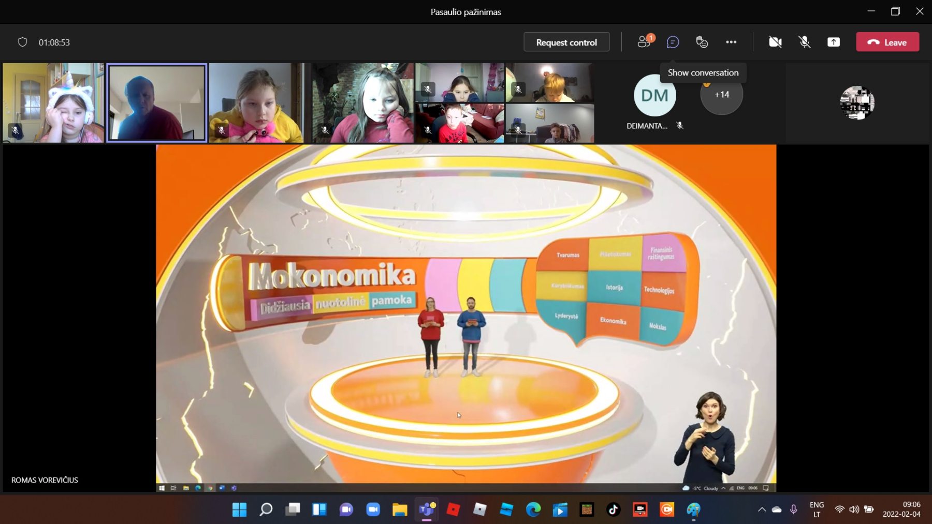
Task: Open the Wi-Fi network tray icon
Action: pyautogui.click(x=839, y=510)
